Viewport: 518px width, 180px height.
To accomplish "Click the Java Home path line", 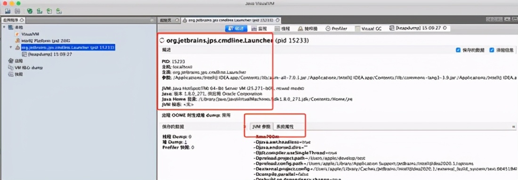I will [x=257, y=99].
